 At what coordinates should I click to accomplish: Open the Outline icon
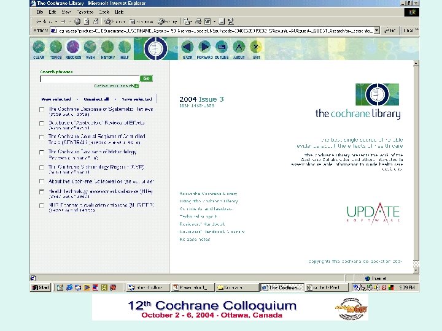click(x=222, y=47)
